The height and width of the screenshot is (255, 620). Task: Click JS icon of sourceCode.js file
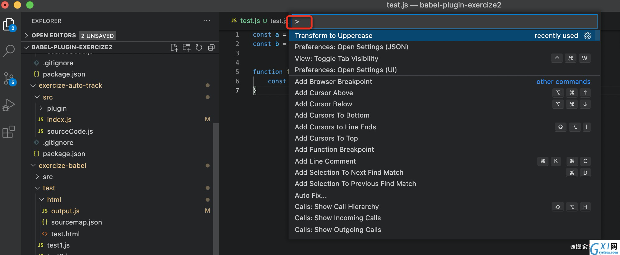(x=41, y=131)
